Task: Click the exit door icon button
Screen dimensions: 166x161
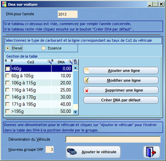Action: (x=151, y=152)
